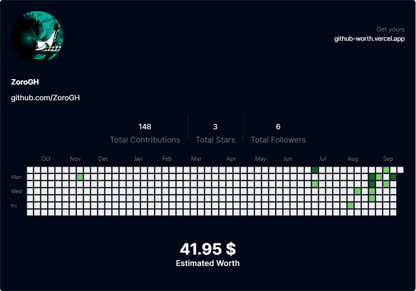Screen dimensions: 416x291
Task: Select dark green Monday cell in final week
Action: pos(393,177)
